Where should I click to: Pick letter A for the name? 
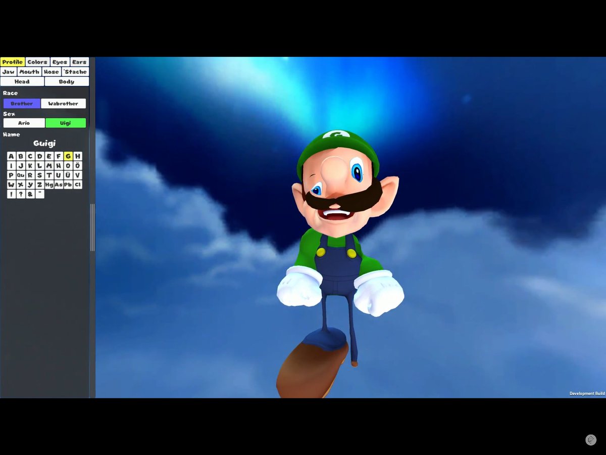pos(11,156)
